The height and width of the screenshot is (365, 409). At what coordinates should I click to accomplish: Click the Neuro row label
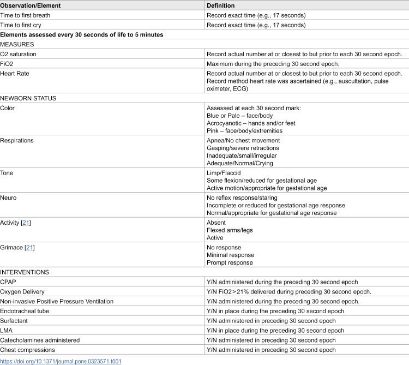click(8, 198)
